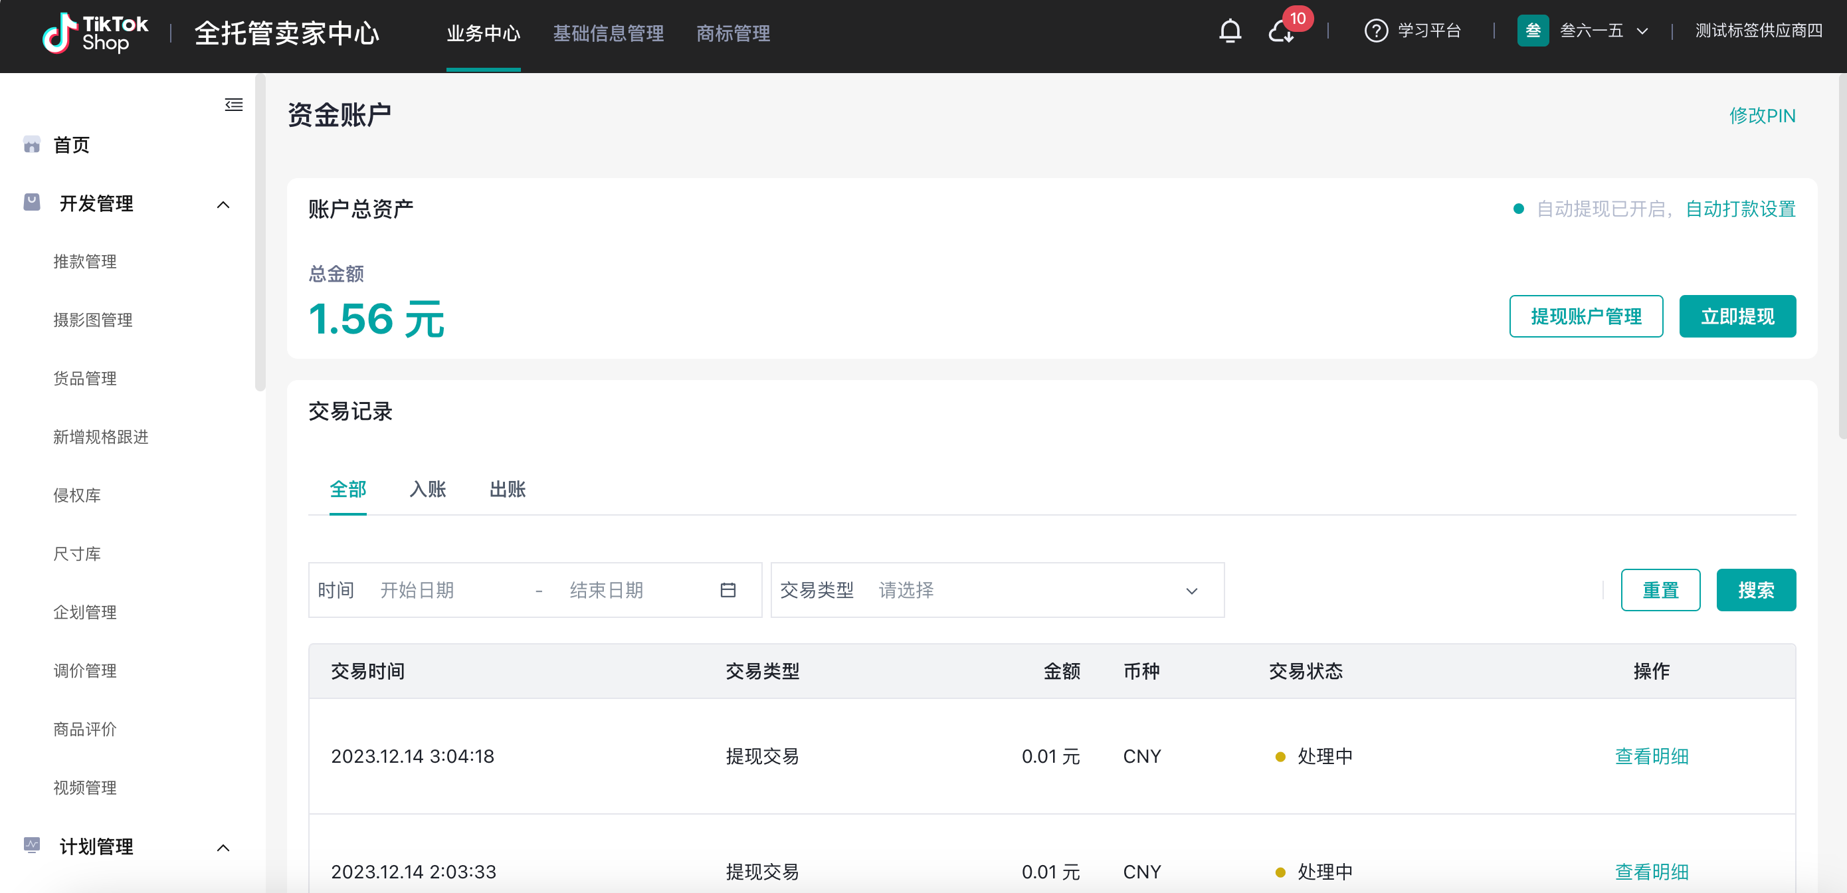Click the 金额 column header
Viewport: 1847px width, 893px height.
[x=1061, y=670]
